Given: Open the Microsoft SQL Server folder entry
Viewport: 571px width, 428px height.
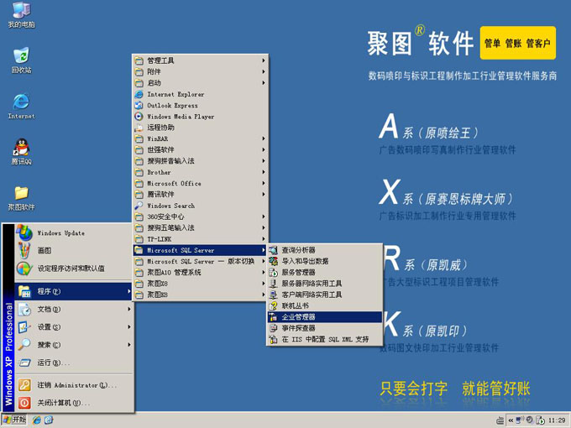Looking at the screenshot, I should (x=200, y=250).
